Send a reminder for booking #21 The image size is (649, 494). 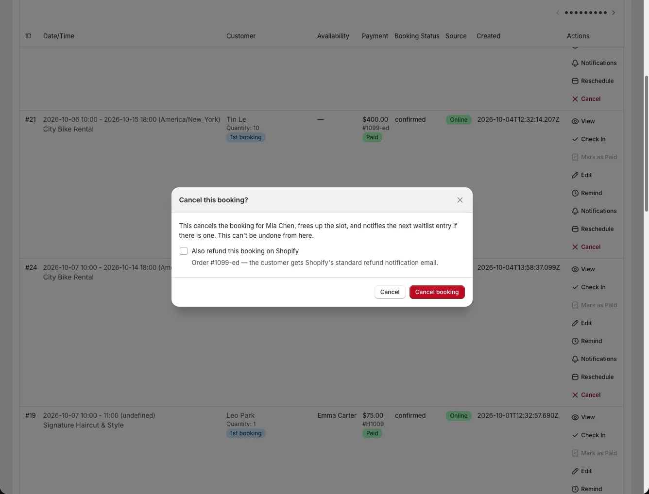[x=587, y=193]
